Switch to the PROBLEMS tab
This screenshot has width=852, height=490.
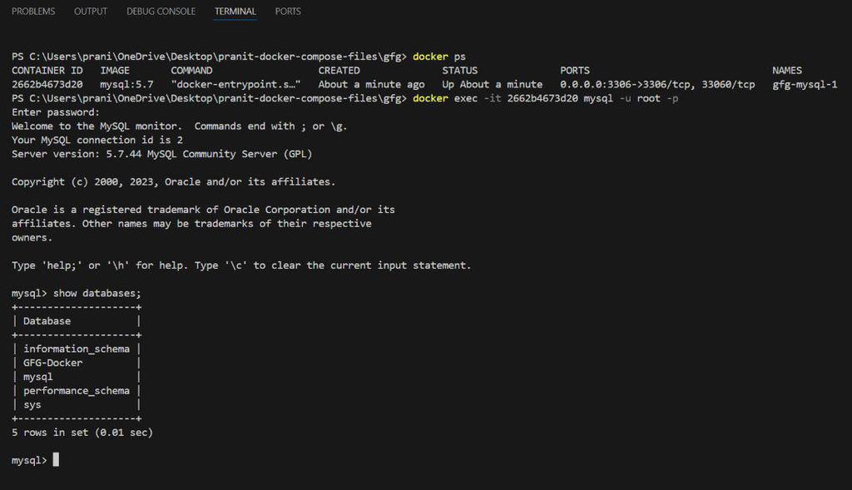point(33,12)
